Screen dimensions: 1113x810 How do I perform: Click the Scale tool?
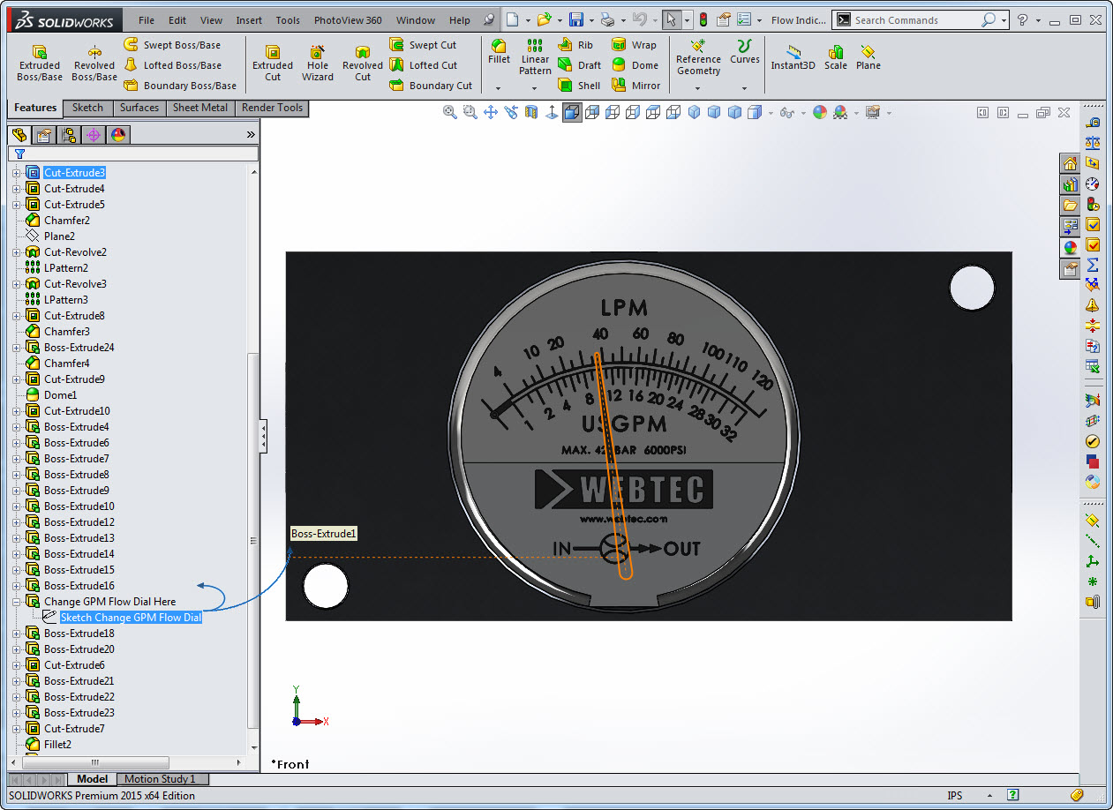(x=836, y=57)
